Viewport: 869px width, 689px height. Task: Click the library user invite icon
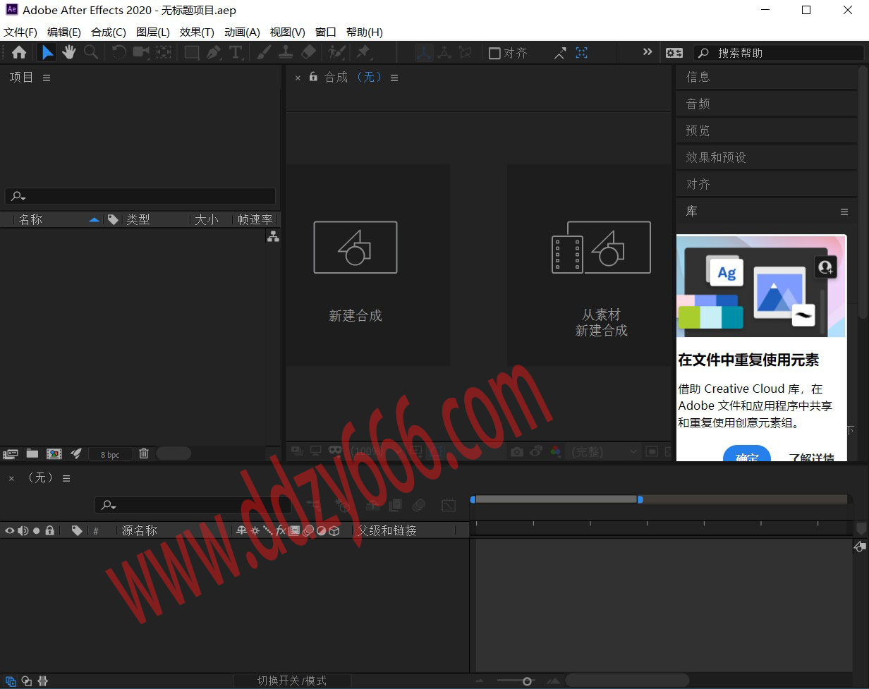(x=825, y=267)
